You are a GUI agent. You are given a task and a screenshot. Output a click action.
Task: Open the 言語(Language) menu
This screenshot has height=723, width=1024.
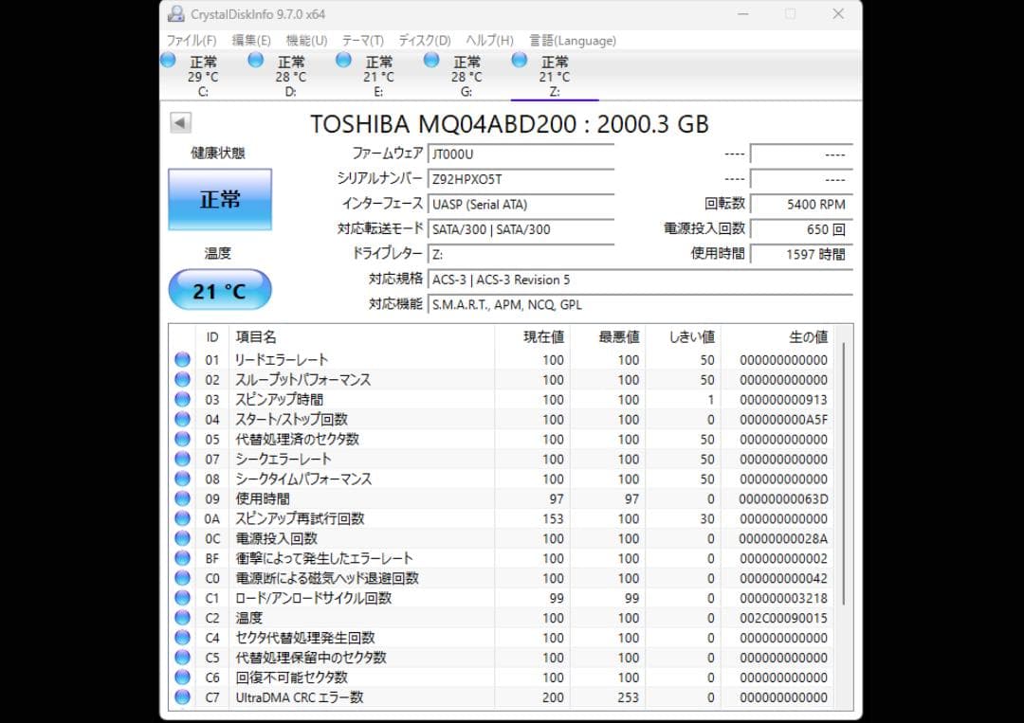tap(573, 41)
